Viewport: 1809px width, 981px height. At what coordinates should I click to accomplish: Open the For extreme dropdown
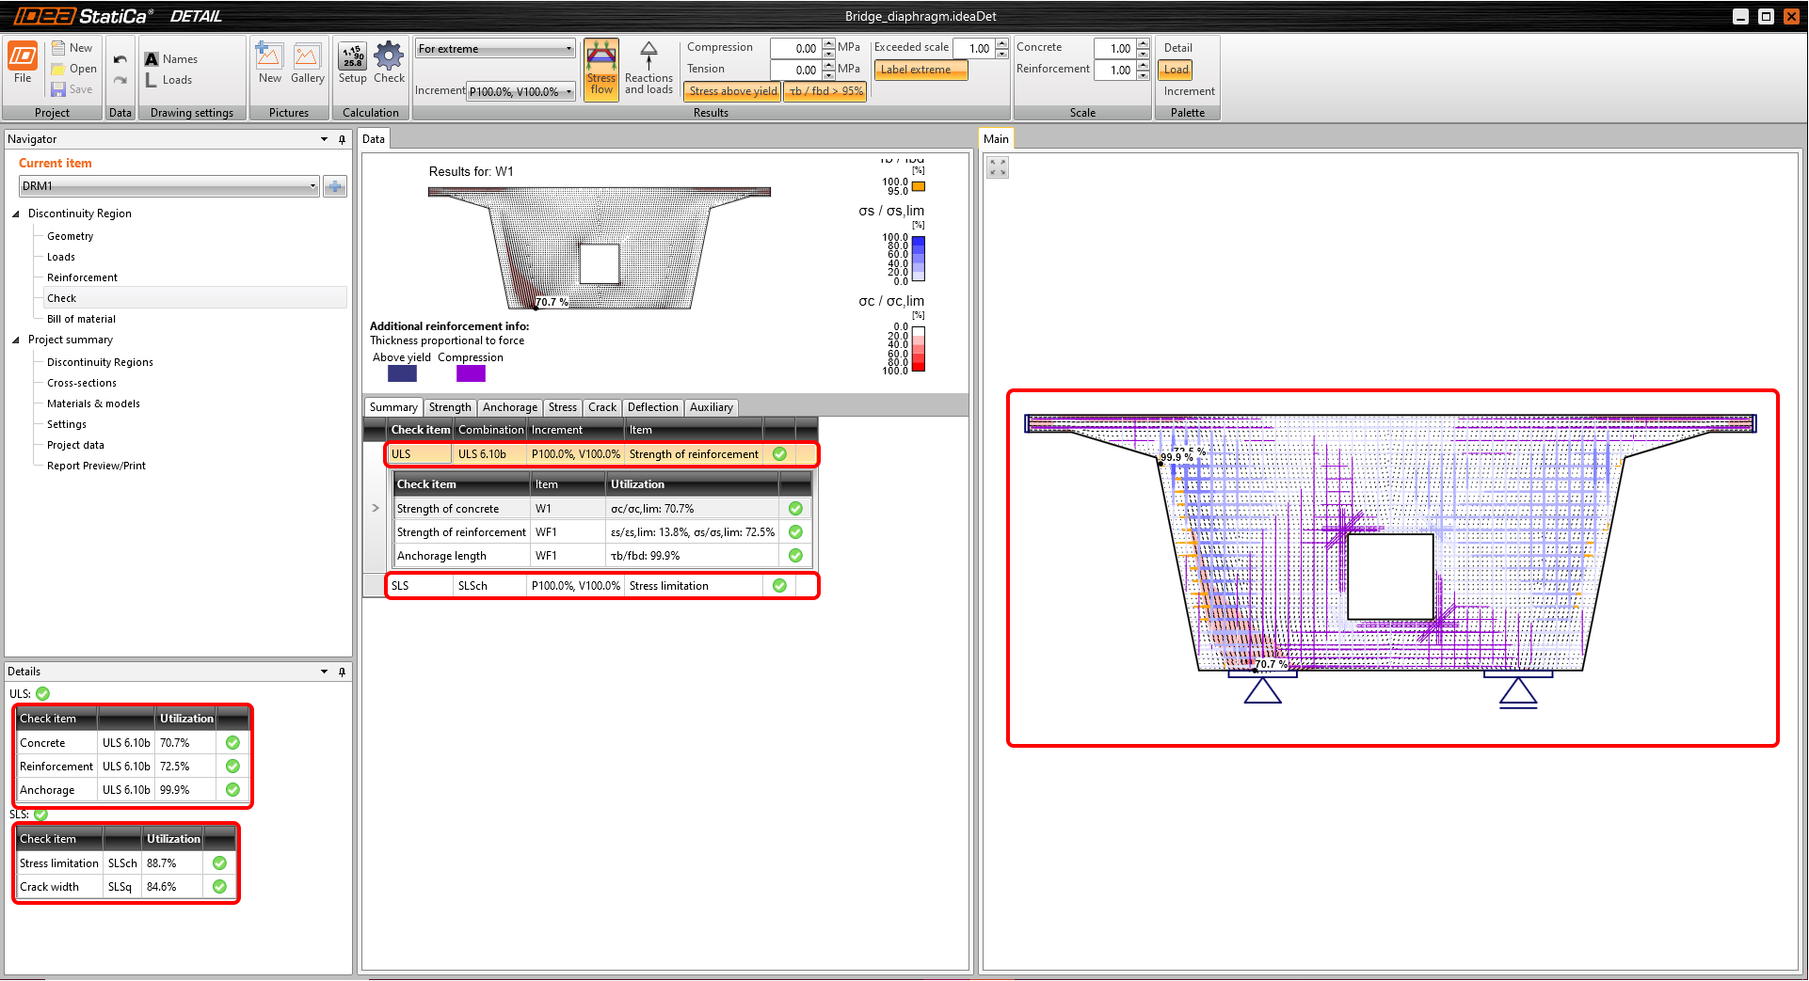[x=495, y=49]
